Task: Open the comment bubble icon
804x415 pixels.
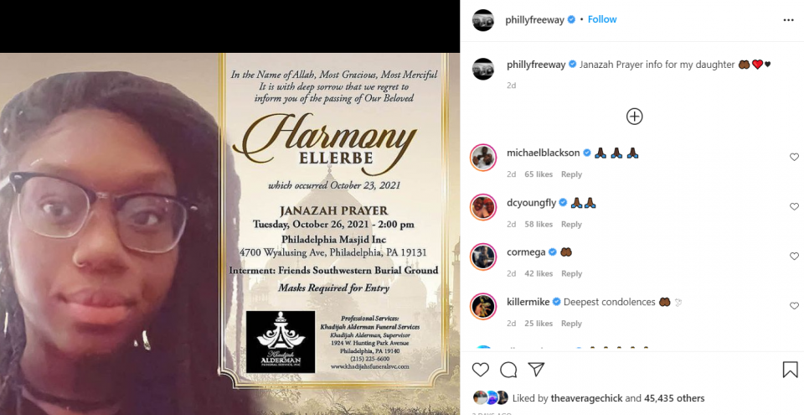Action: point(508,369)
